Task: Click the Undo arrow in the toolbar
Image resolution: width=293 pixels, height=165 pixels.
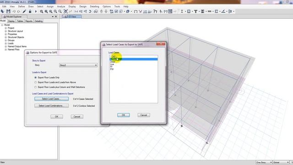Action: pos(14,11)
